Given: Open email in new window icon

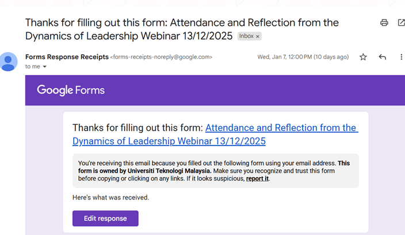Looking at the screenshot, I should click(x=401, y=23).
